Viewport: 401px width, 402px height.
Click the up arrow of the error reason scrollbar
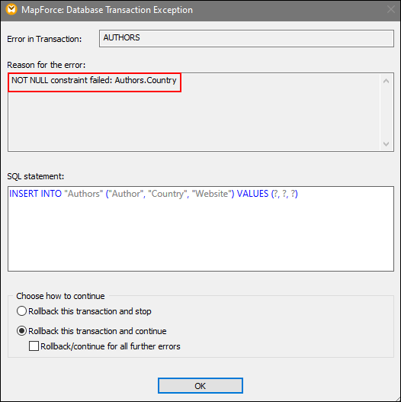(387, 81)
